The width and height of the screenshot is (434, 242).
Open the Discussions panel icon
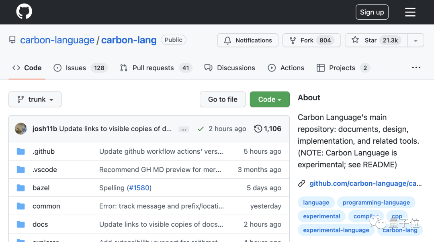[209, 68]
